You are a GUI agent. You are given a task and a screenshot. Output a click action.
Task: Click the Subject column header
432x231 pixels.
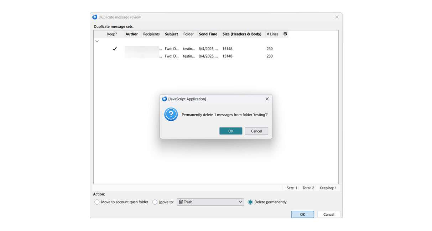pos(171,34)
